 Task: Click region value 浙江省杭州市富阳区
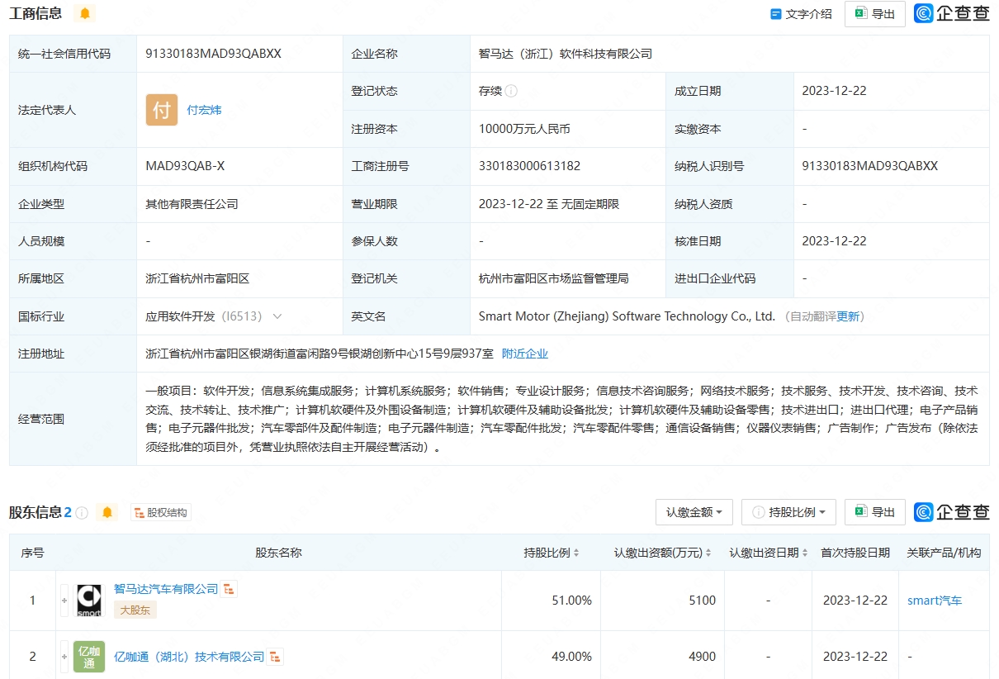(197, 278)
